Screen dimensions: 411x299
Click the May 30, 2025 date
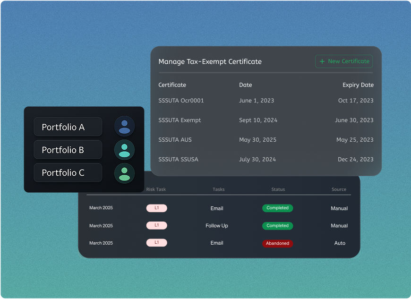click(257, 140)
